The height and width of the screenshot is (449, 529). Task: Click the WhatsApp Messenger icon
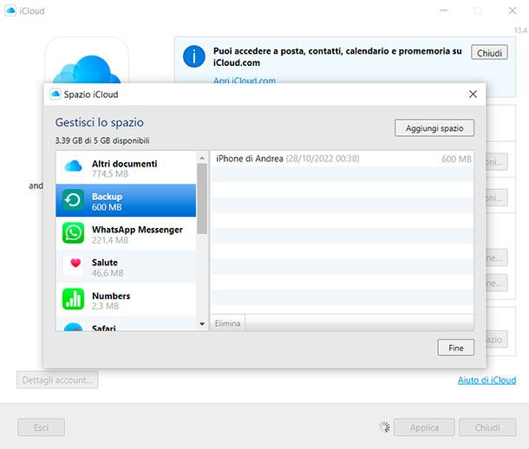[x=73, y=233]
